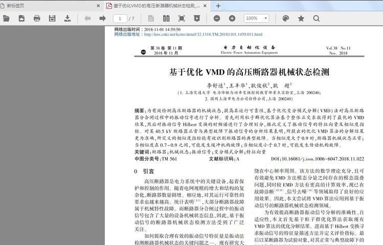Enable two-page side-by-side view
This screenshot has height=245, width=383.
[167, 18]
